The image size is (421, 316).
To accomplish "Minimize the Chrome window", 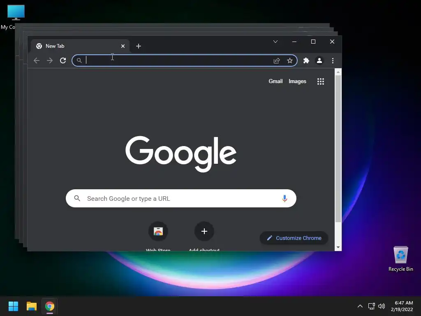I will pyautogui.click(x=294, y=42).
